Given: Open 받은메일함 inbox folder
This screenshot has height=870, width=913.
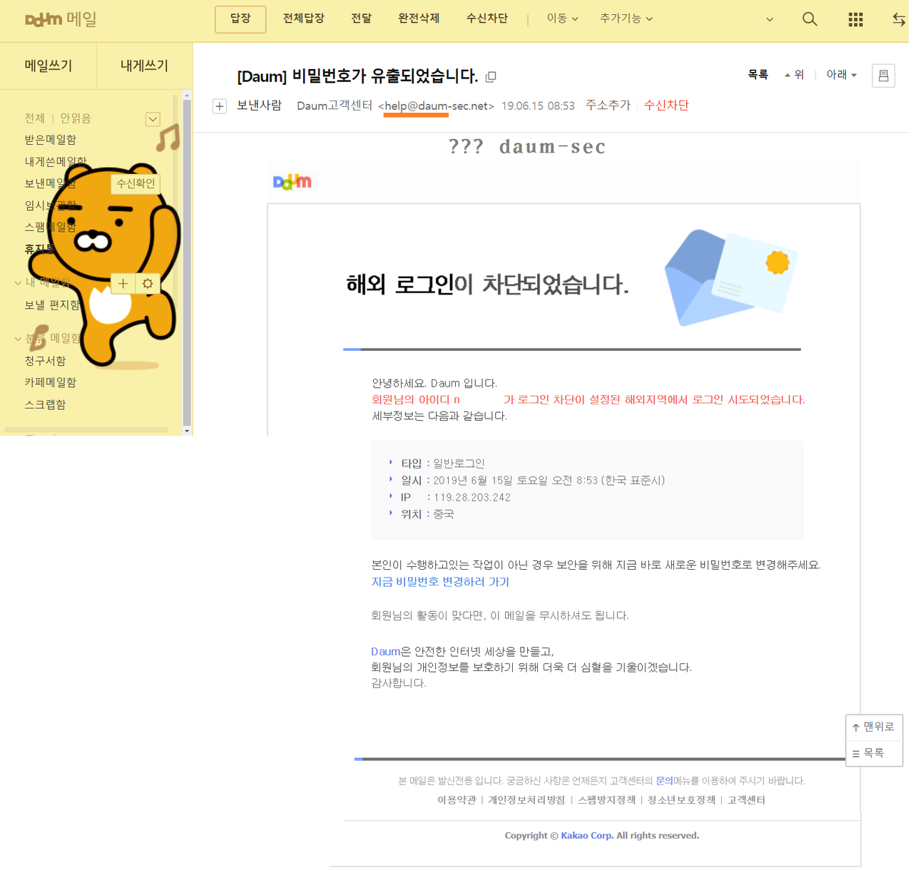Looking at the screenshot, I should 50,140.
